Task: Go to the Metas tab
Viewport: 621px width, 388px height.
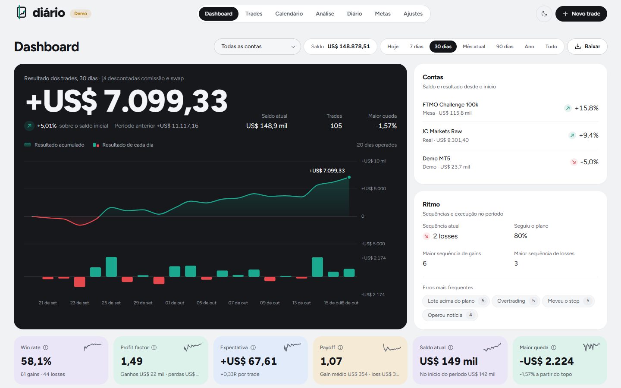Action: pyautogui.click(x=383, y=14)
